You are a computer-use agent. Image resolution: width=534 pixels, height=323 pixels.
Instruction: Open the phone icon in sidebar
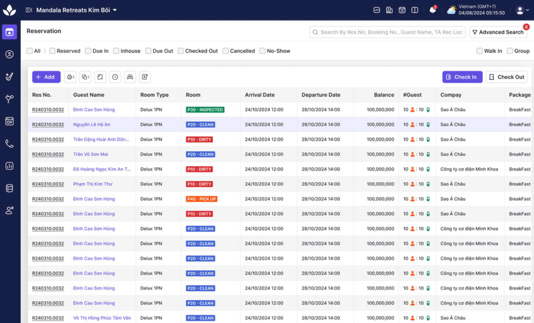pos(9,144)
